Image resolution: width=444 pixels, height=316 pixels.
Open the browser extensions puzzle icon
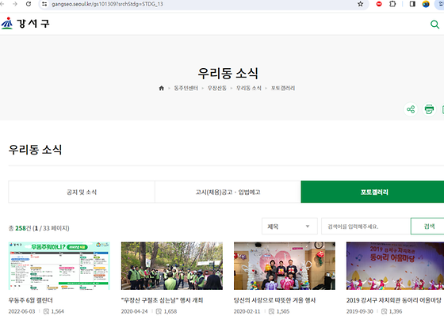click(392, 4)
